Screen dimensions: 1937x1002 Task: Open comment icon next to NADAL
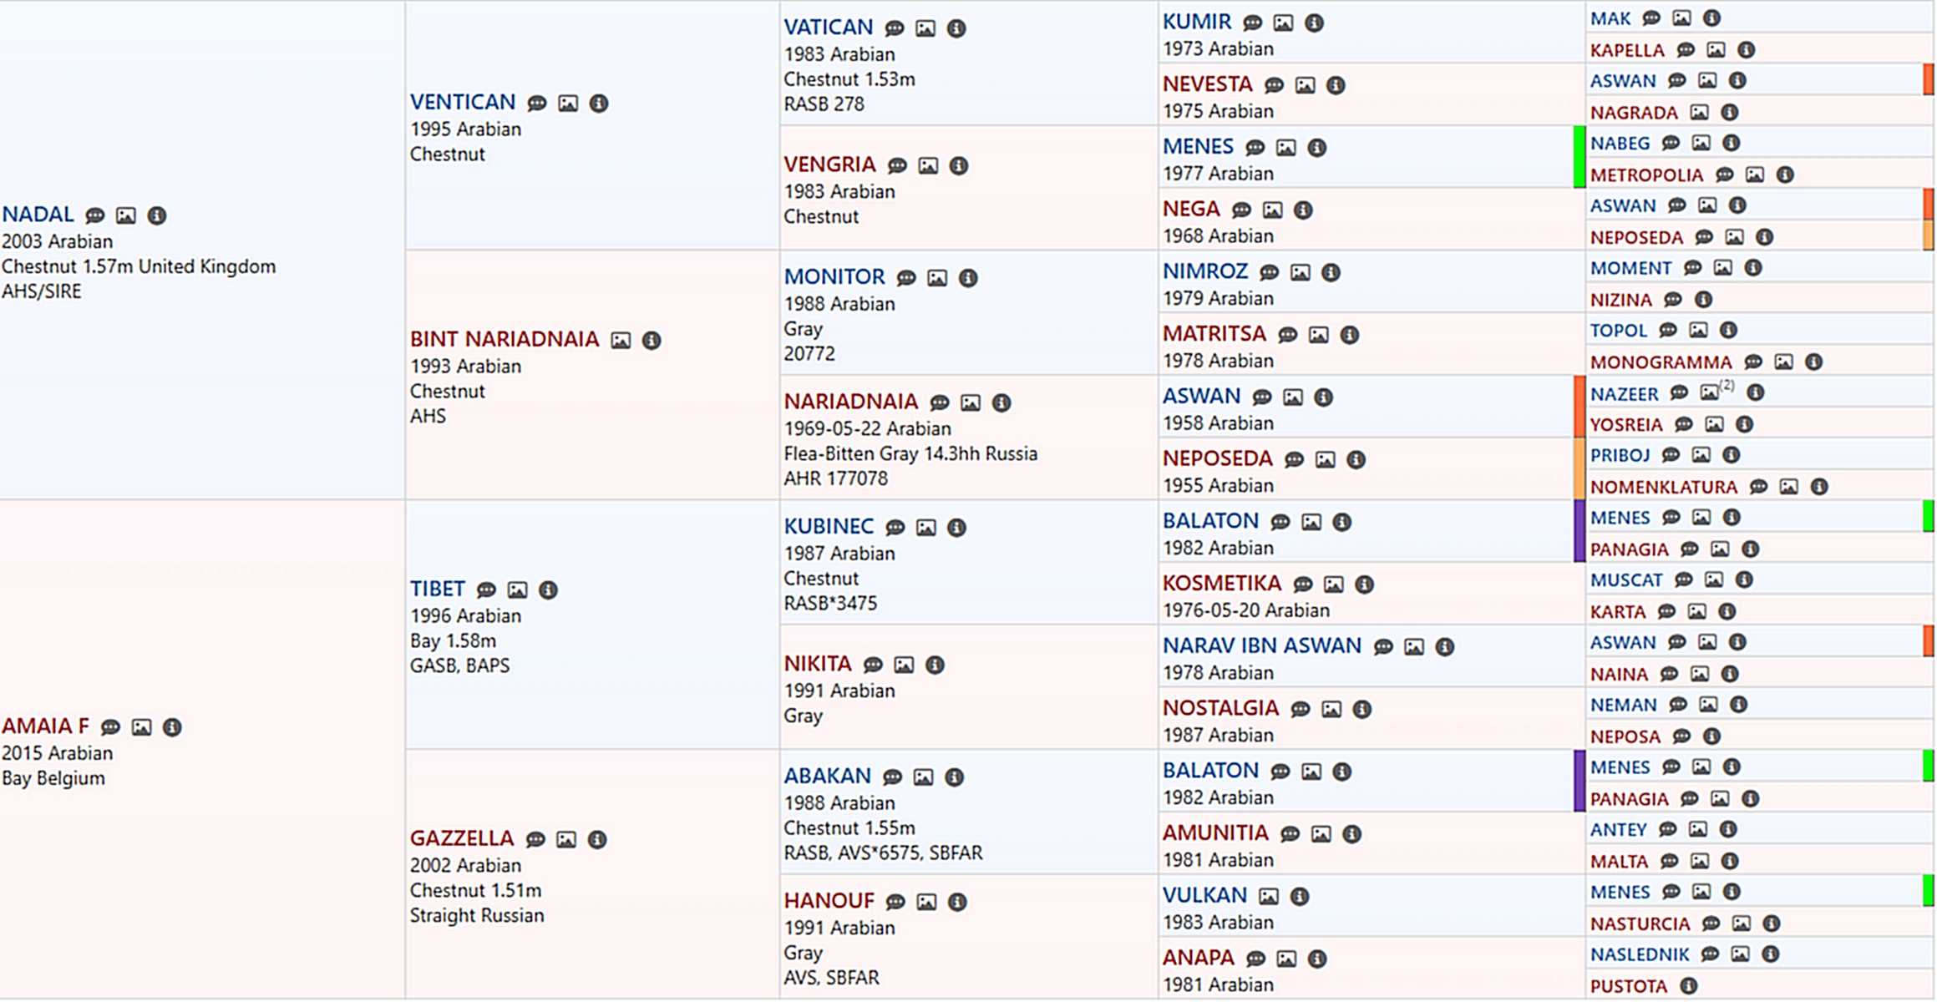pyautogui.click(x=95, y=216)
